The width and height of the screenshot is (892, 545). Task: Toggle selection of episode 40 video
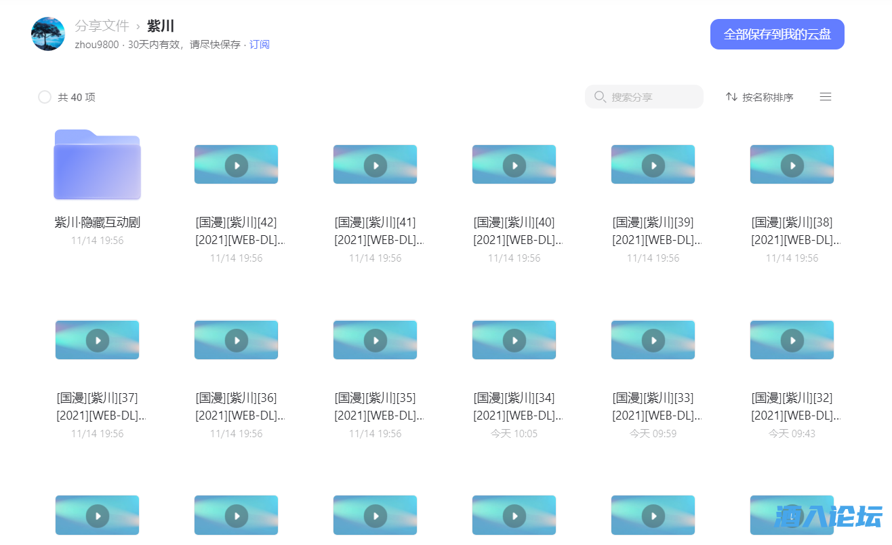pyautogui.click(x=514, y=164)
